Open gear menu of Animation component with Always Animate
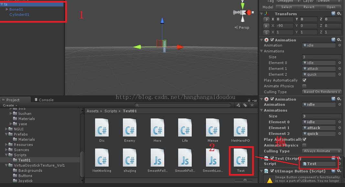Image resolution: width=345 pixels, height=187 pixels. click(x=339, y=99)
